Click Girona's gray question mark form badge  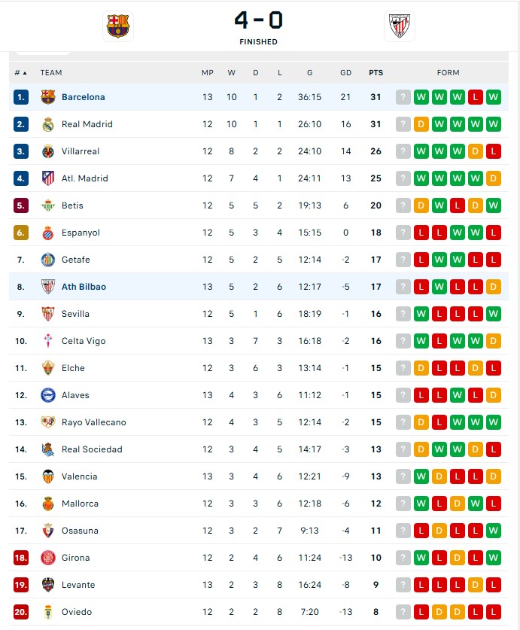click(403, 558)
